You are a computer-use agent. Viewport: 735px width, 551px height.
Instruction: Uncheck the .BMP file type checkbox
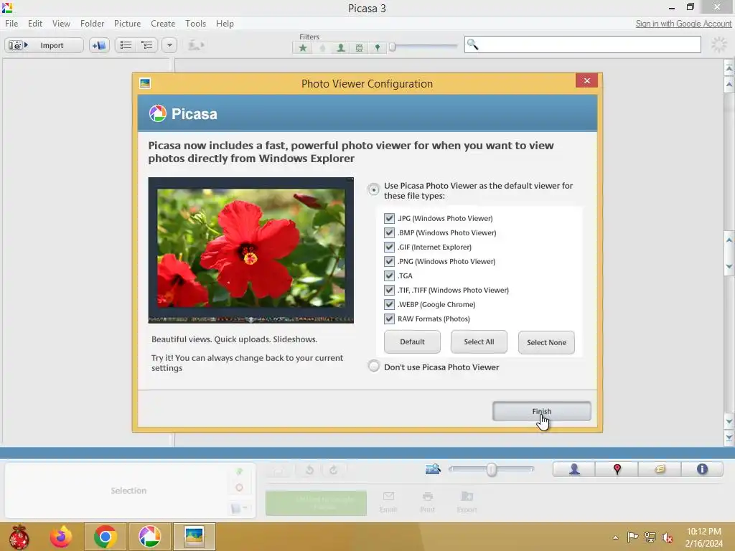tap(389, 233)
